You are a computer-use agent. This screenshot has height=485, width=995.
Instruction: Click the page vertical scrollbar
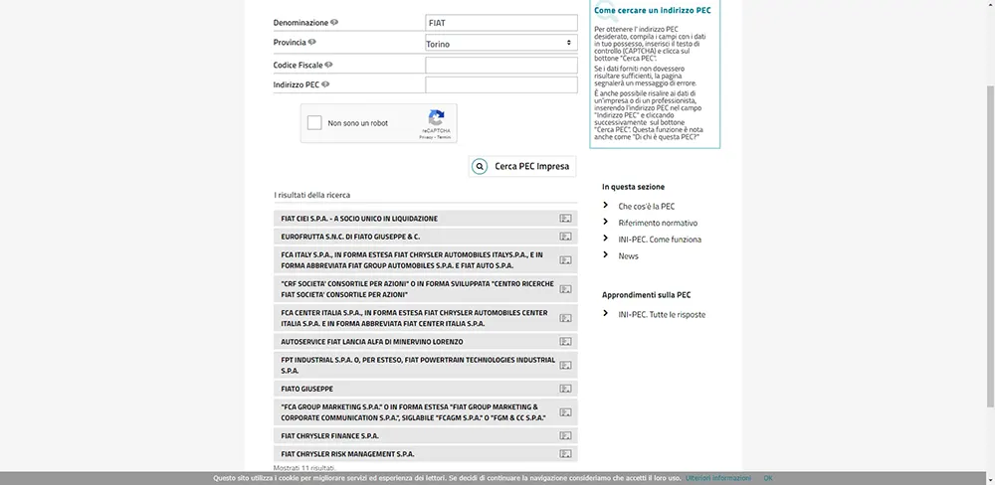pos(991,244)
